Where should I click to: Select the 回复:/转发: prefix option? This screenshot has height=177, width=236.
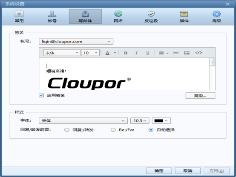point(67,130)
